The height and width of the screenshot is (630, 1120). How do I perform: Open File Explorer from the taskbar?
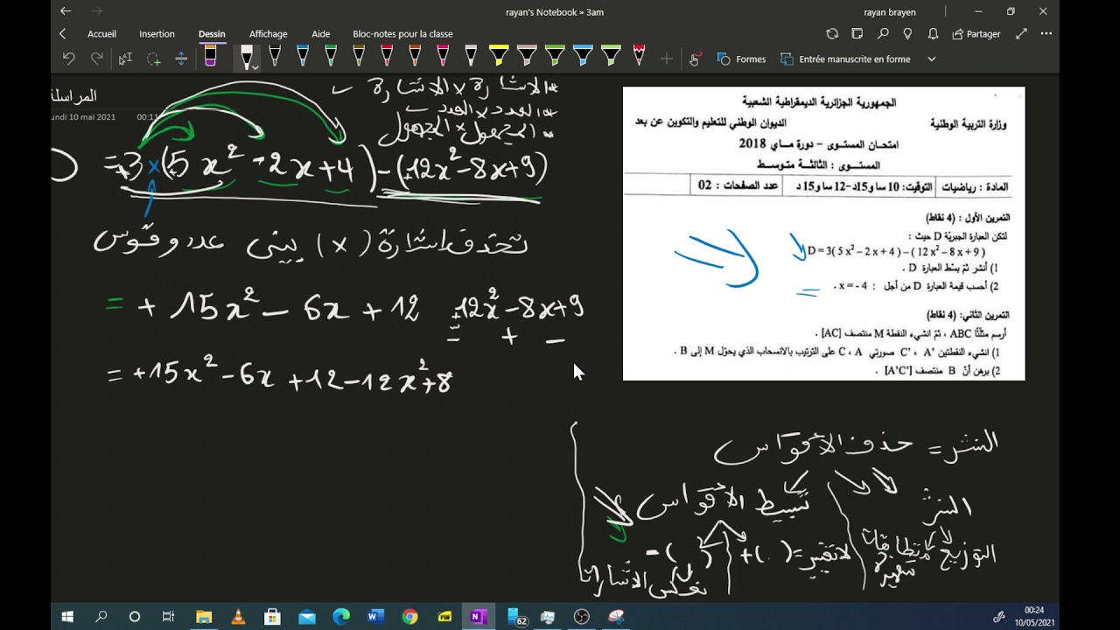(204, 617)
